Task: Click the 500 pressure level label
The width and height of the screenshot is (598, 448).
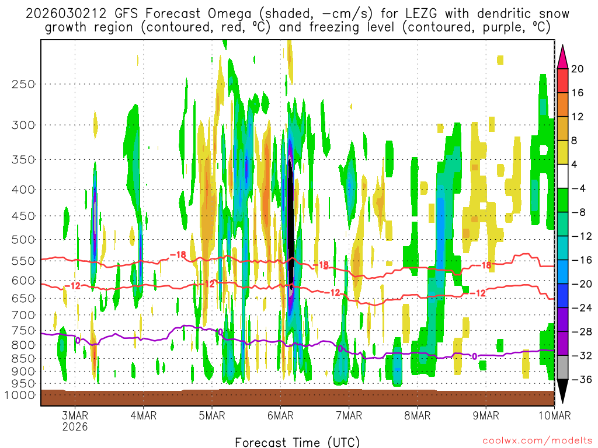Action: tap(23, 240)
